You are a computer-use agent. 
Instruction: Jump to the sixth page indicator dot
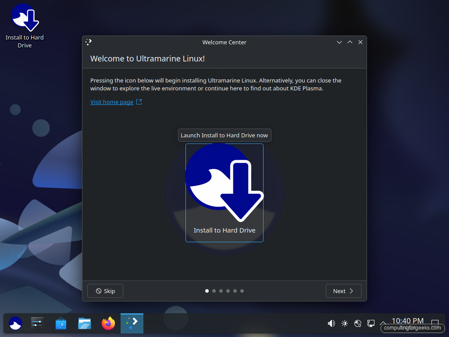(x=242, y=291)
